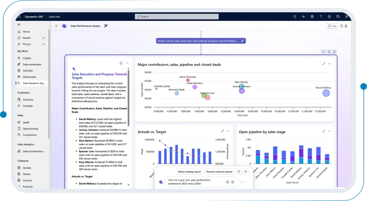Open more options for Actuals vs. Target chart
367x201 pixels.
(228, 131)
